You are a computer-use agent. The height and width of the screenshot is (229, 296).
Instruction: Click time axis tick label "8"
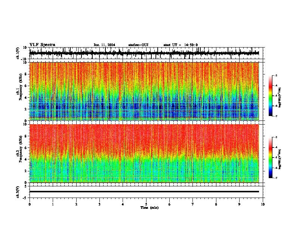[216, 204]
